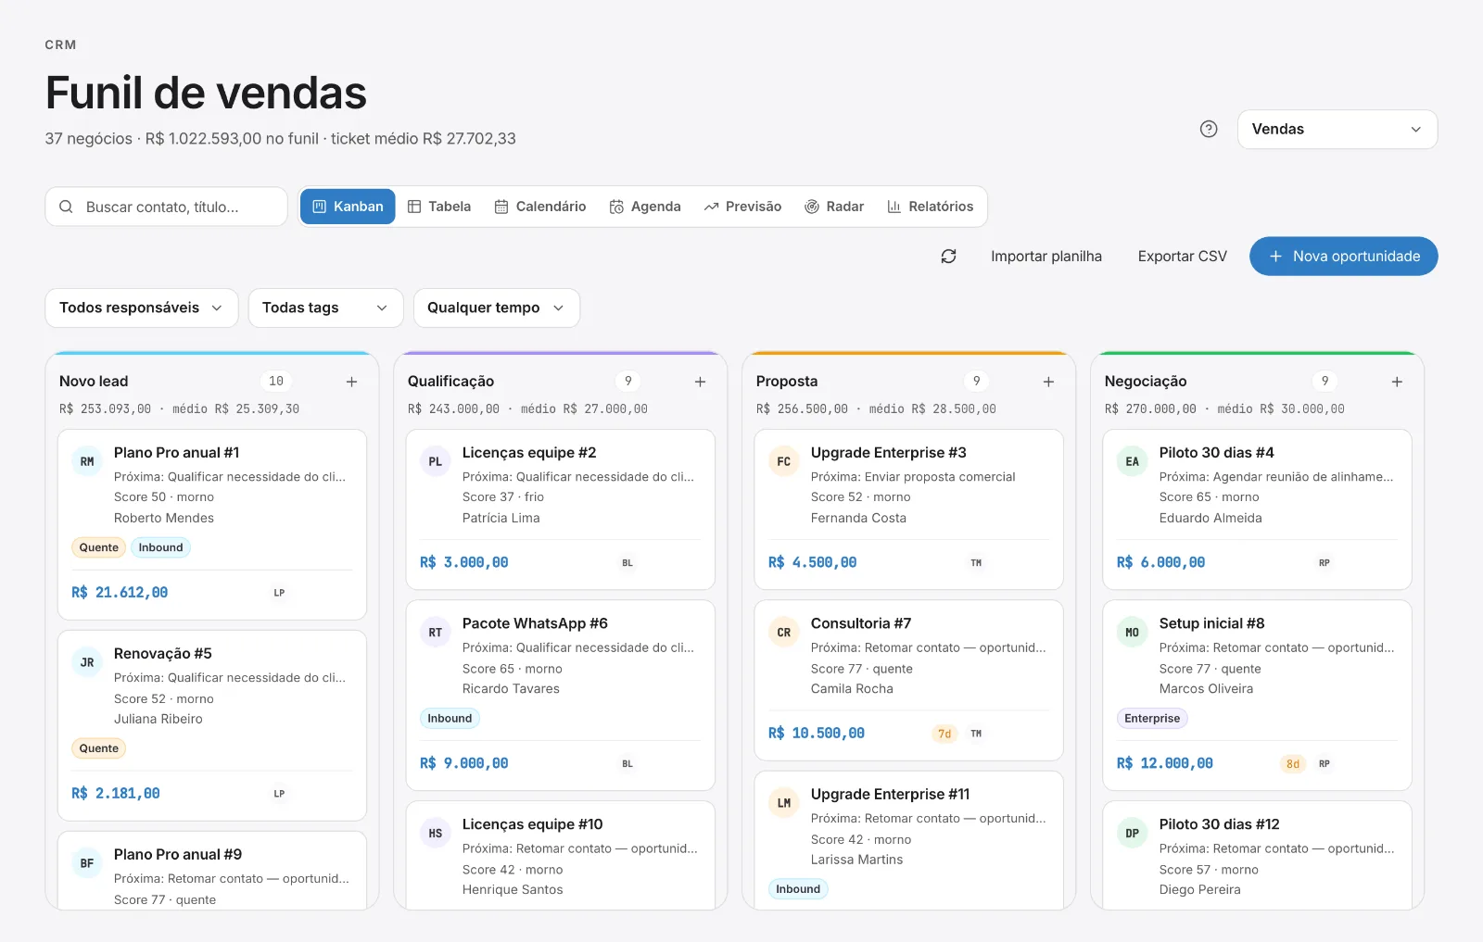Click DP avatar on Piloto 30 dias #12

tap(1133, 834)
